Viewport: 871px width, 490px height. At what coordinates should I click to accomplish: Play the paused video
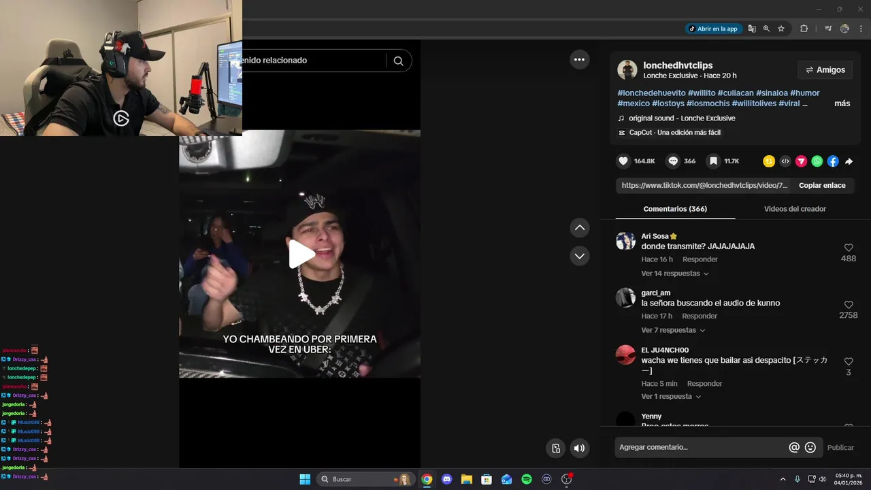point(301,254)
